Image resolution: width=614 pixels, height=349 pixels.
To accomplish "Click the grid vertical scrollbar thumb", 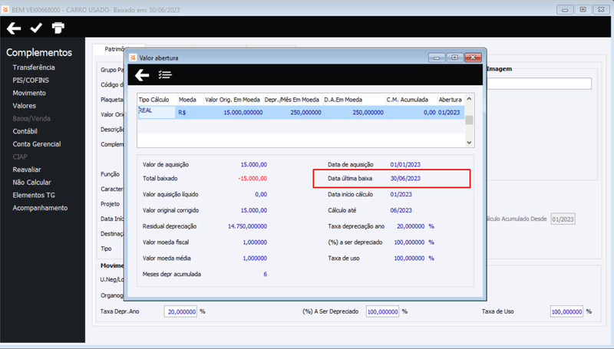I will (x=469, y=120).
